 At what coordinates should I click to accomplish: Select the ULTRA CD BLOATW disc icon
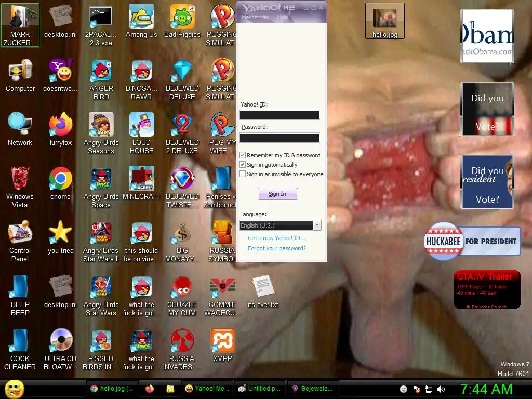61,349
